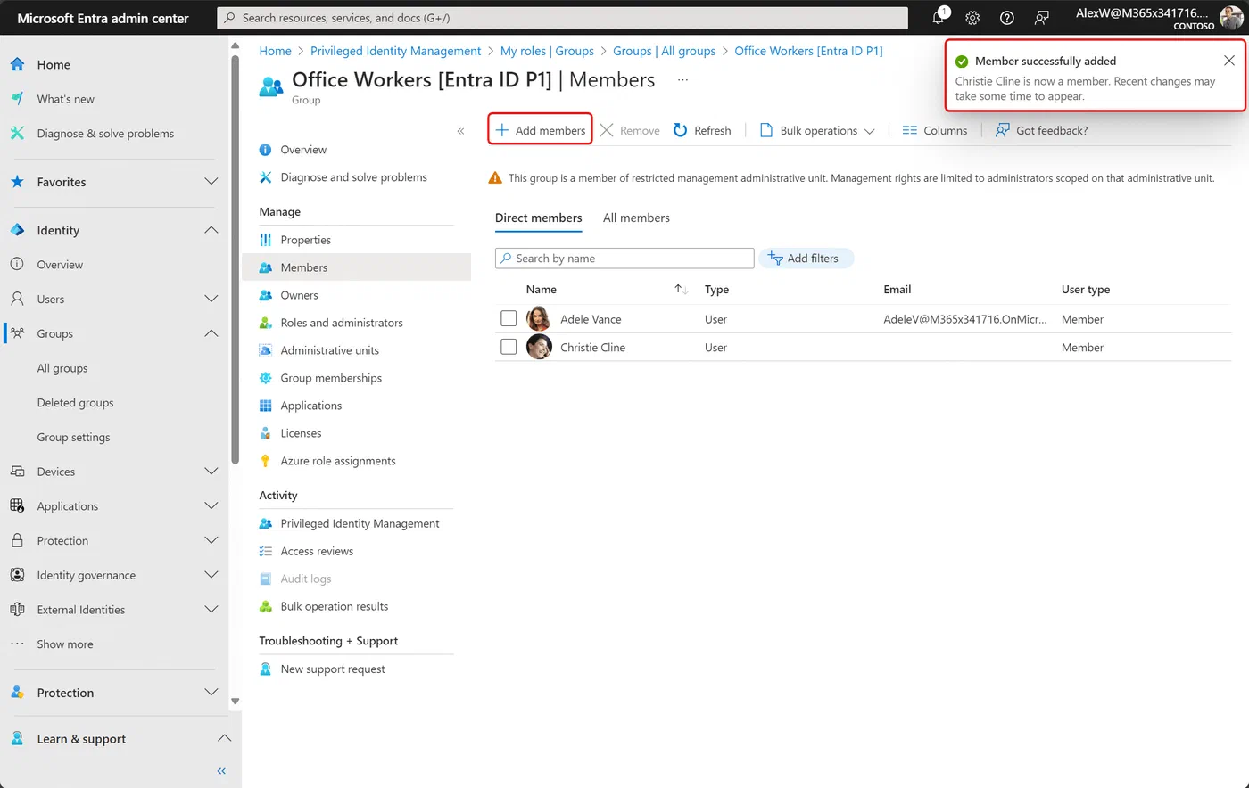1249x788 pixels.
Task: Expand the Users submenu
Action: tap(211, 299)
